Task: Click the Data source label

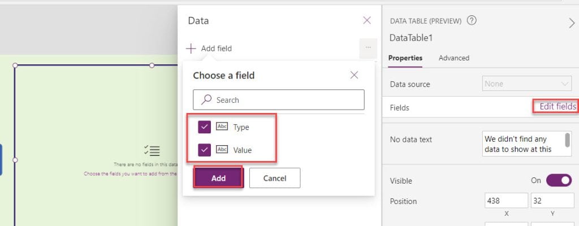Action: [410, 84]
